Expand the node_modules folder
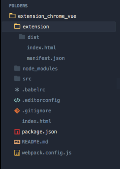 (x=36, y=69)
